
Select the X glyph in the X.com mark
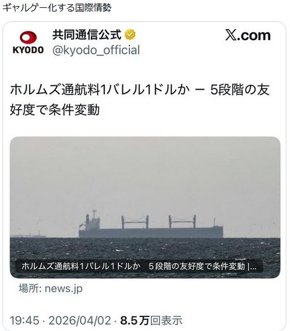click(231, 35)
